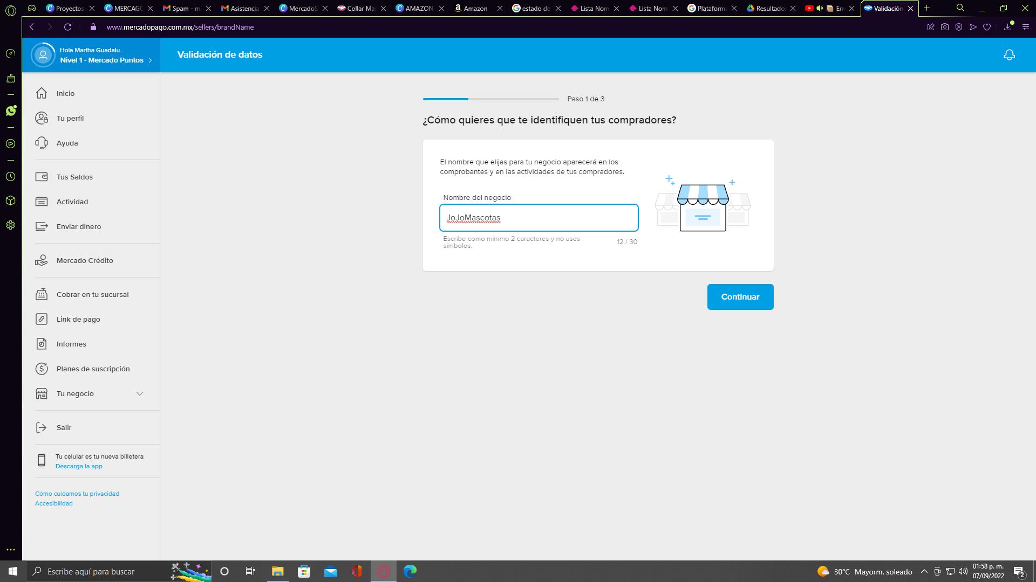The width and height of the screenshot is (1036, 582).
Task: Switch to the Amazon browser tab
Action: click(x=475, y=8)
